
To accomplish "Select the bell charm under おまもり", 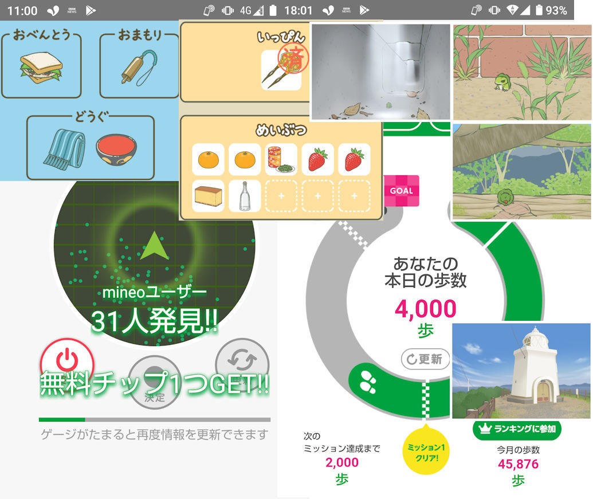I will [139, 68].
